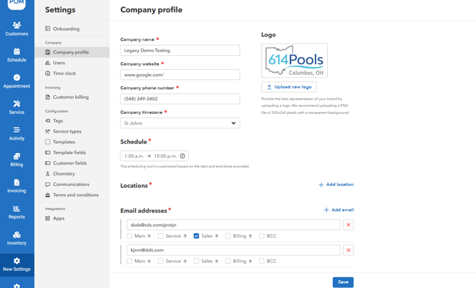Open Time clock settings page
476x288 pixels.
[x=64, y=73]
